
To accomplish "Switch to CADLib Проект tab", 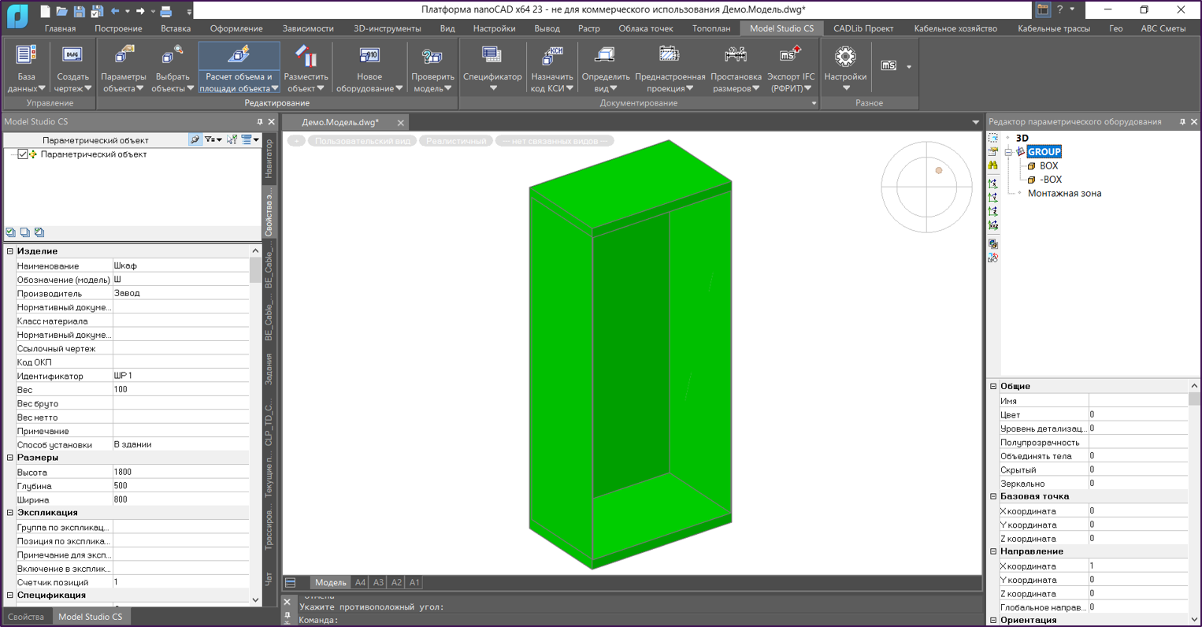I will [863, 28].
